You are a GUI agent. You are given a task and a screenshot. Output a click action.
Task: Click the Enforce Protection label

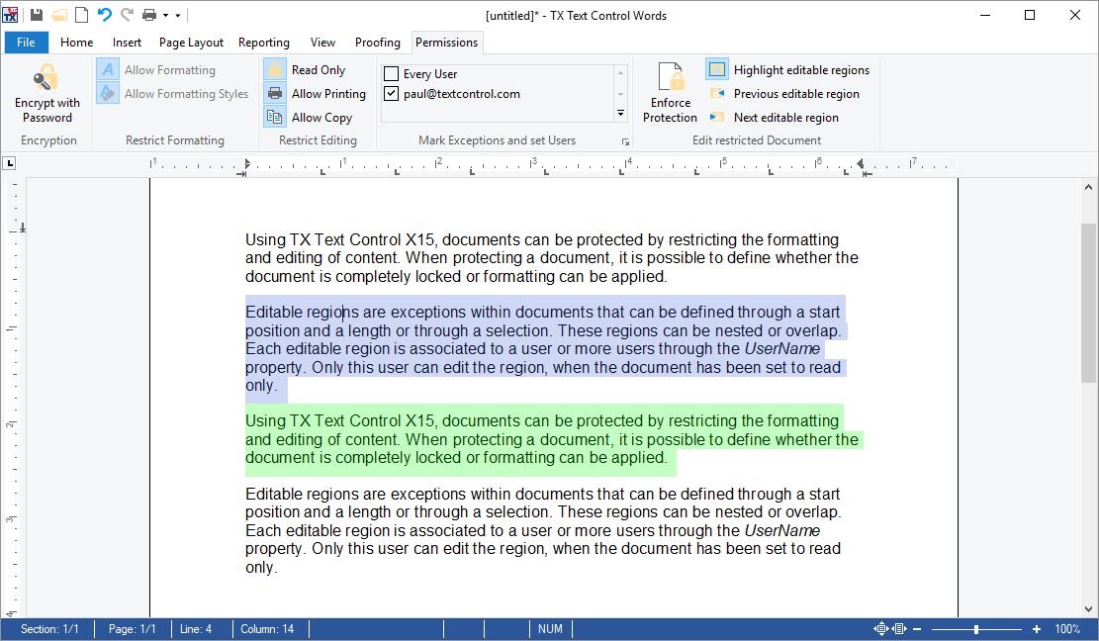click(x=670, y=110)
